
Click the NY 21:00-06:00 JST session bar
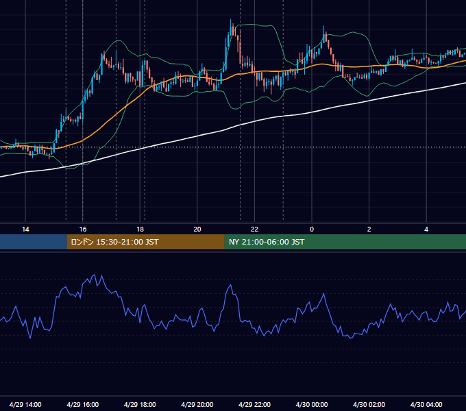(x=345, y=242)
